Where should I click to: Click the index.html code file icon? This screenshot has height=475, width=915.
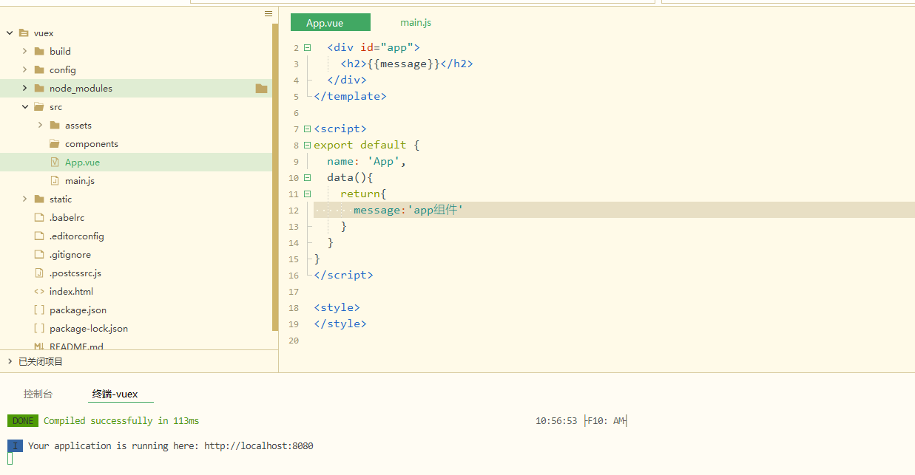coord(39,291)
